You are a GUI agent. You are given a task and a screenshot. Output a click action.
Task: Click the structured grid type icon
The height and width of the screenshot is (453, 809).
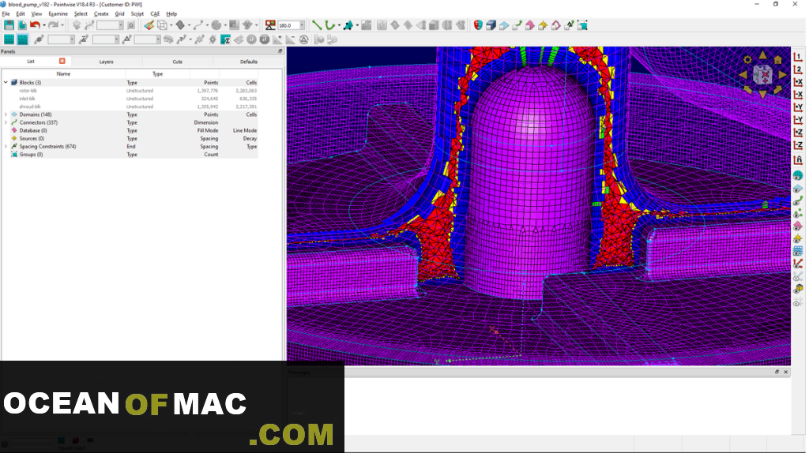[x=9, y=39]
